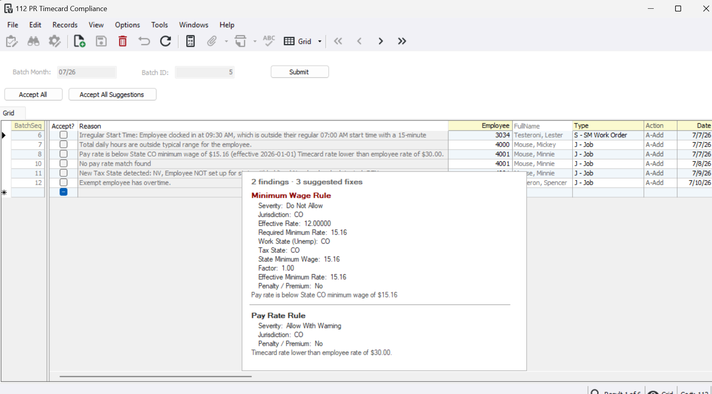Screen dimensions: 712x394
Task: Select the row with BatchSeq 10
Action: point(28,164)
